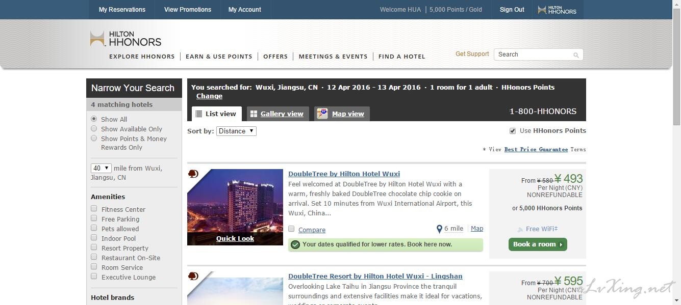Open Explore HHonors navigation item
This screenshot has width=681, height=305.
coord(142,57)
